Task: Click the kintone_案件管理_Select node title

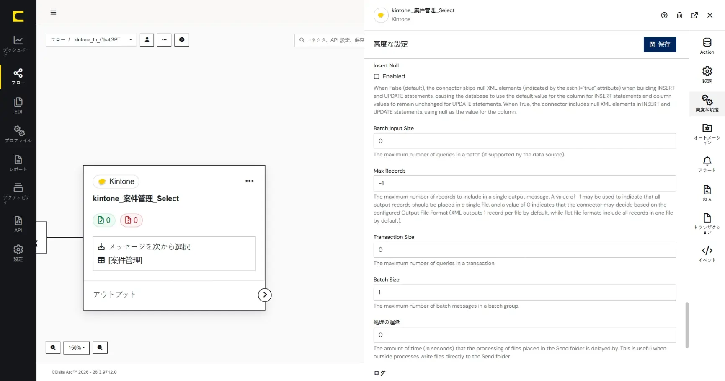Action: point(136,199)
